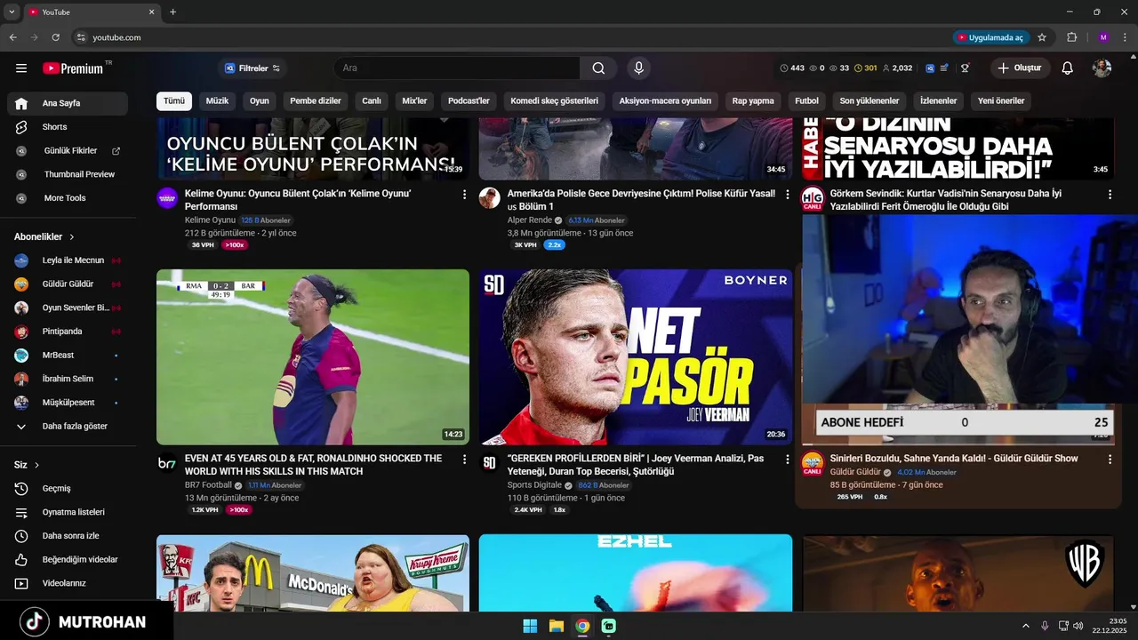Expand the Abonelikler section
This screenshot has width=1138, height=640.
[44, 237]
